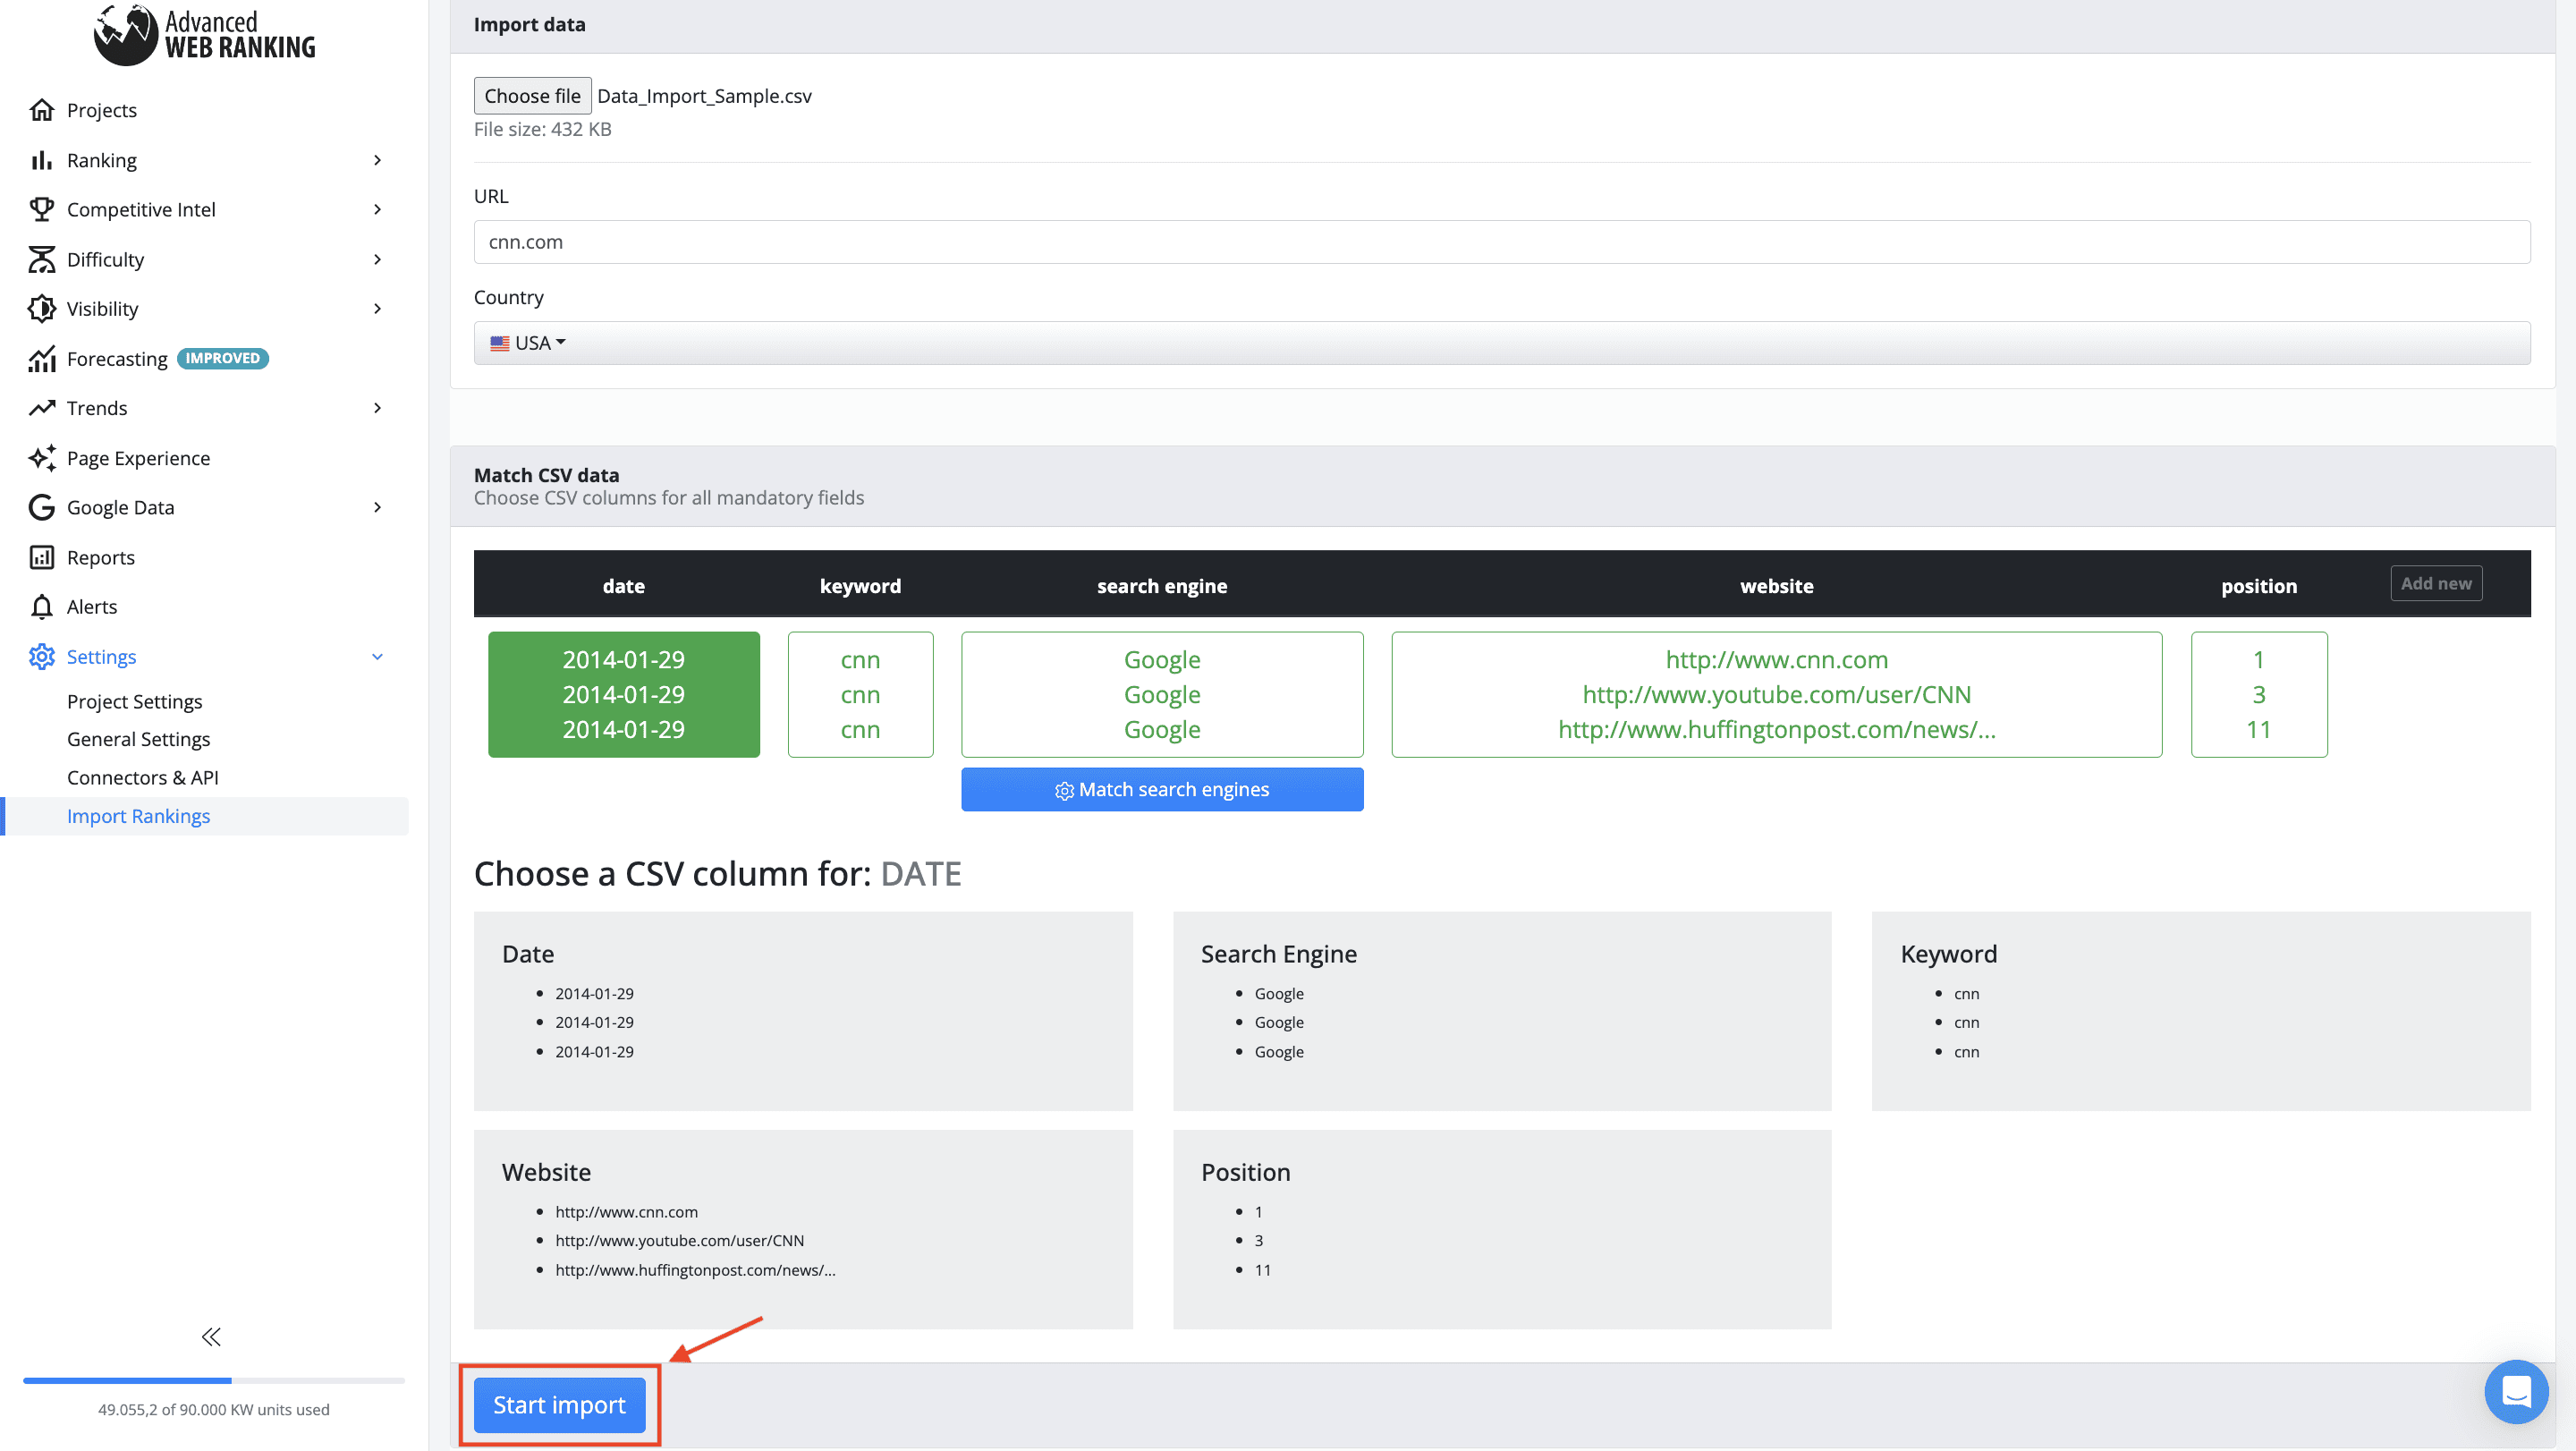Collapse the sidebar with the double-chevron icon
Screen dimensions: 2576x1451
tap(211, 1337)
